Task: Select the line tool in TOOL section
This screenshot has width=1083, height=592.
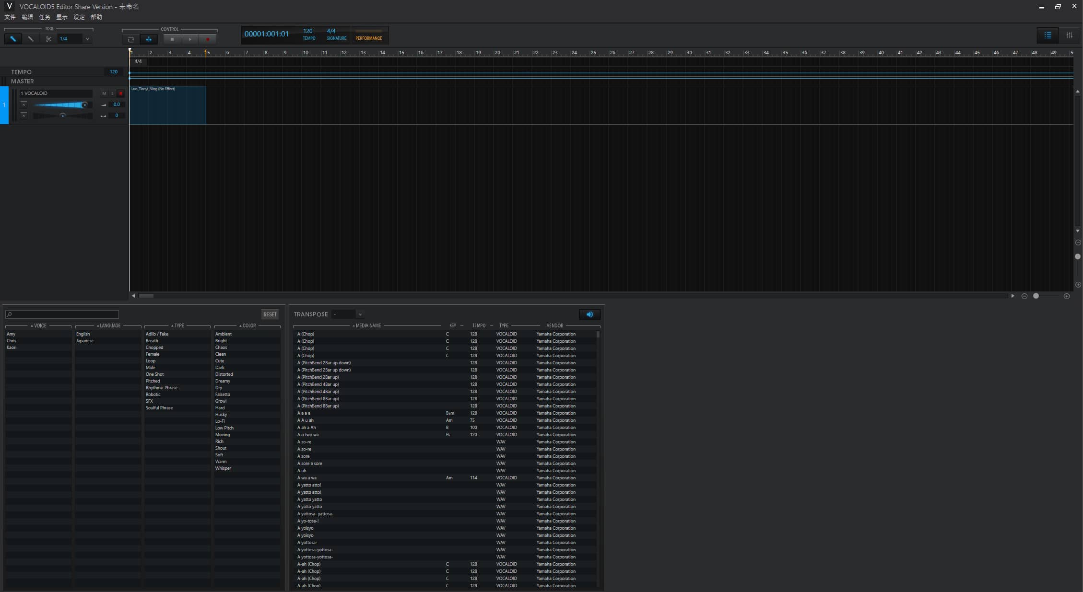Action: [x=31, y=39]
